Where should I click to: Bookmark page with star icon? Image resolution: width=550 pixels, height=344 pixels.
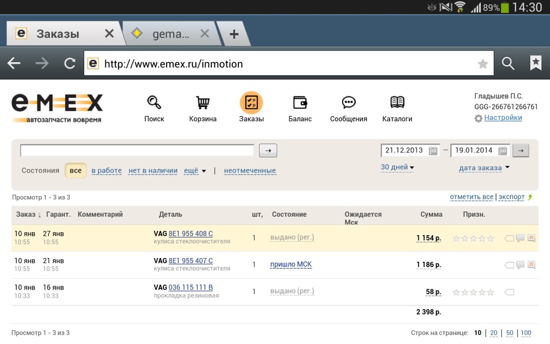pyautogui.click(x=483, y=64)
